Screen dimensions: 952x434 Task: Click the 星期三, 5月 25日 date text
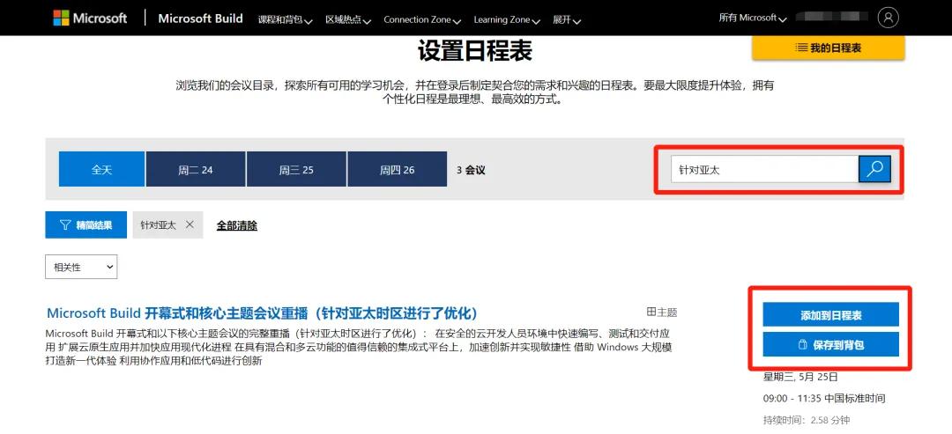click(x=800, y=377)
